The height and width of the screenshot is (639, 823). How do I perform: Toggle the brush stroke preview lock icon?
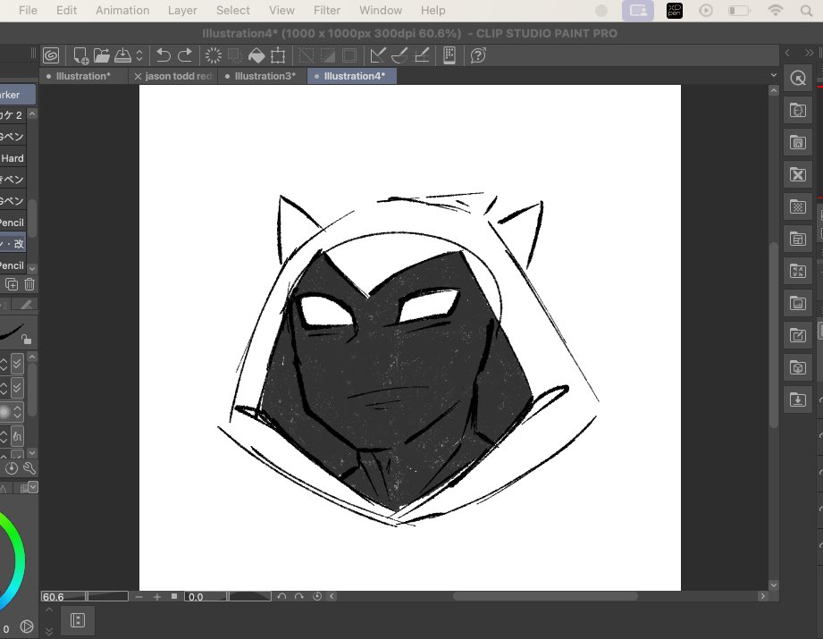coord(26,340)
